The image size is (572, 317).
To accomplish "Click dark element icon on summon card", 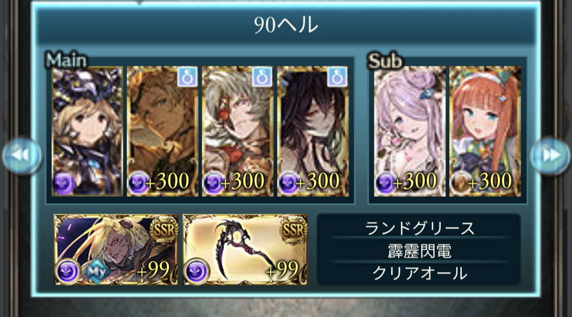I will coord(68,272).
